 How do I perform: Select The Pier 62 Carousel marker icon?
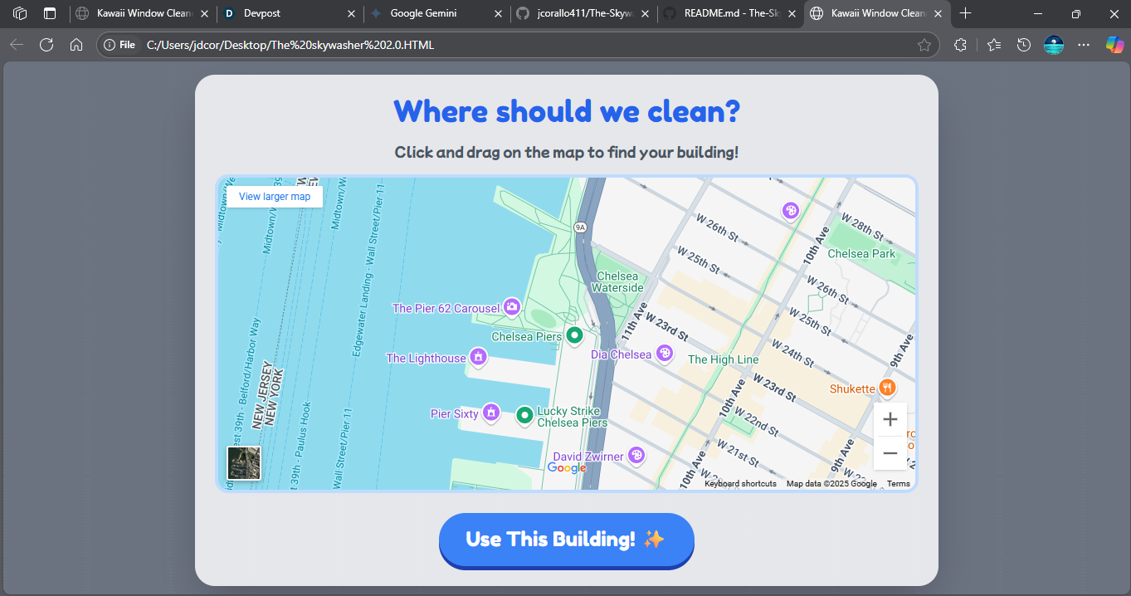click(512, 308)
